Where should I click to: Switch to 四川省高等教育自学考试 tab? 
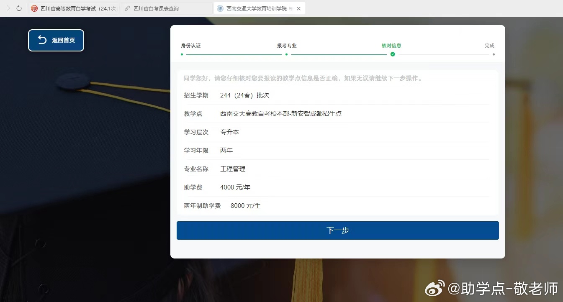tap(74, 8)
